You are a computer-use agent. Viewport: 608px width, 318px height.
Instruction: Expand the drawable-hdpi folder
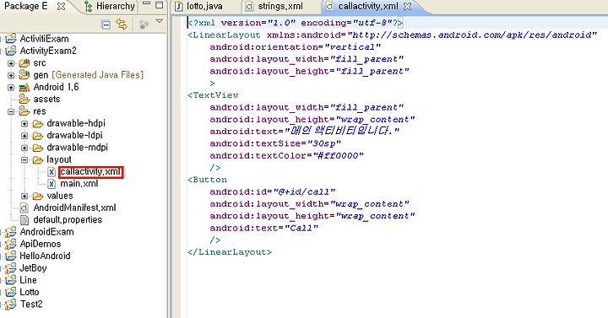point(24,124)
